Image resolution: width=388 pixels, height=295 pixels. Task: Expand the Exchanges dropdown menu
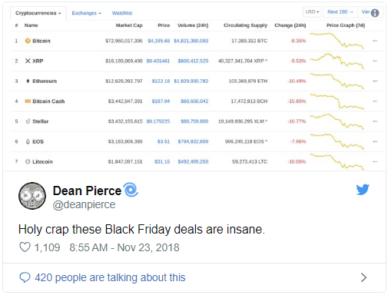pos(86,13)
